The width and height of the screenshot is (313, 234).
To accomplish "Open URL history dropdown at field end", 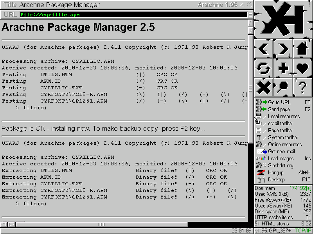I will click(x=250, y=15).
